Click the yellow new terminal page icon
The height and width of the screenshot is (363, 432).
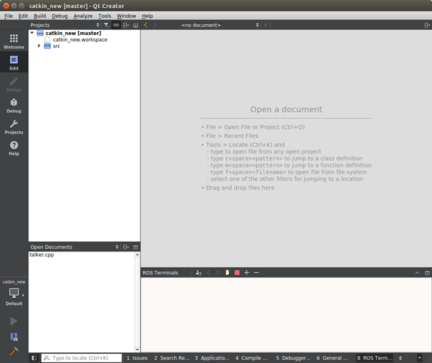[227, 272]
